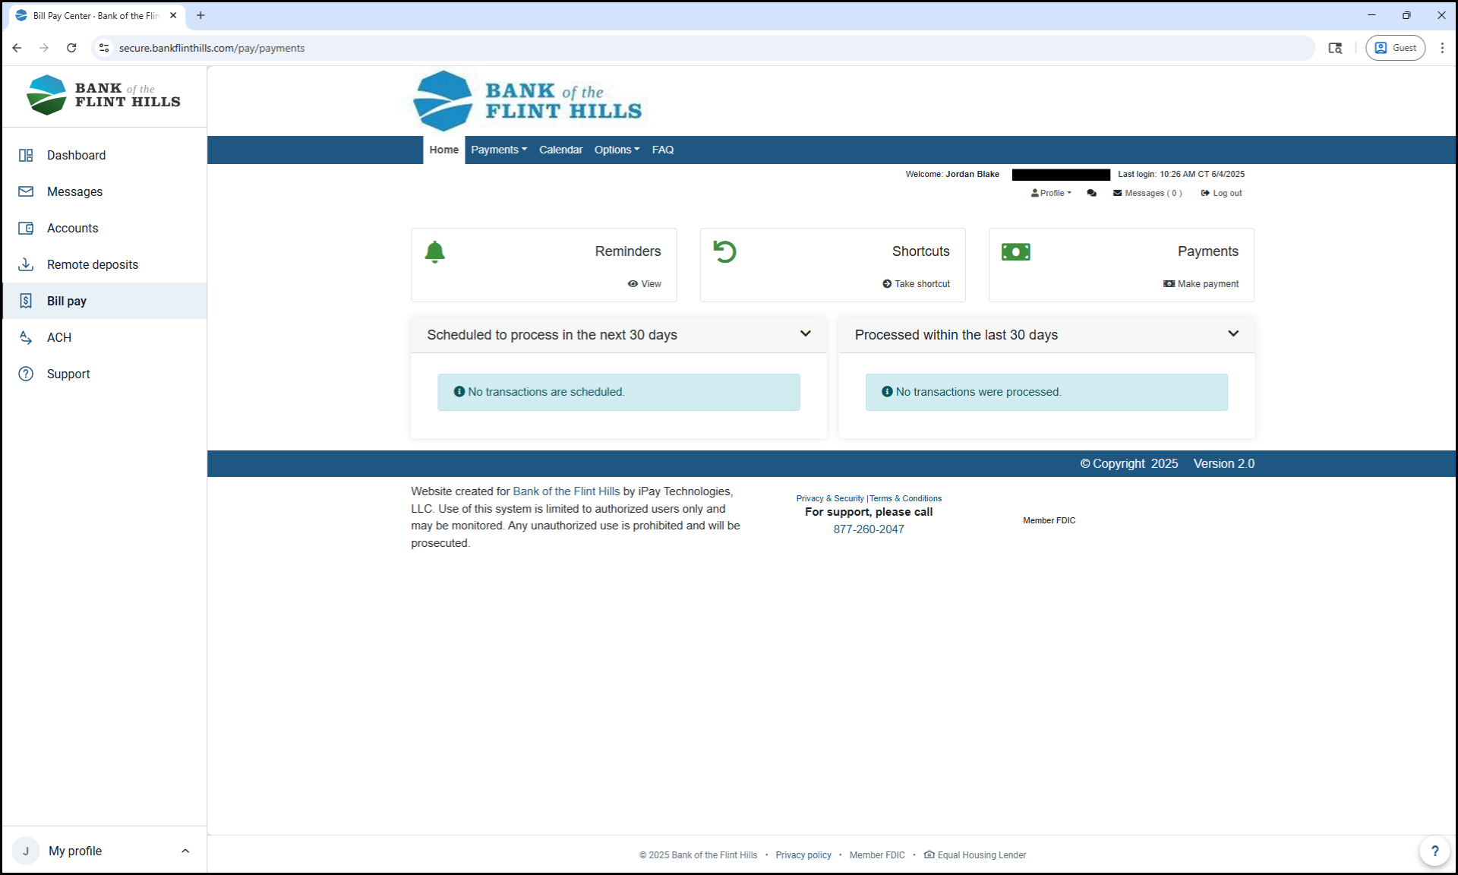Expand the Profile dropdown
Screen dimensions: 1458x875
tap(1052, 193)
